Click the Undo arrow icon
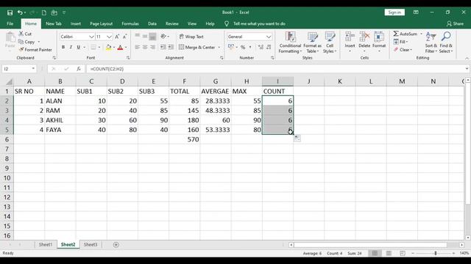Screen dimensions: 471x264 tap(20, 12)
